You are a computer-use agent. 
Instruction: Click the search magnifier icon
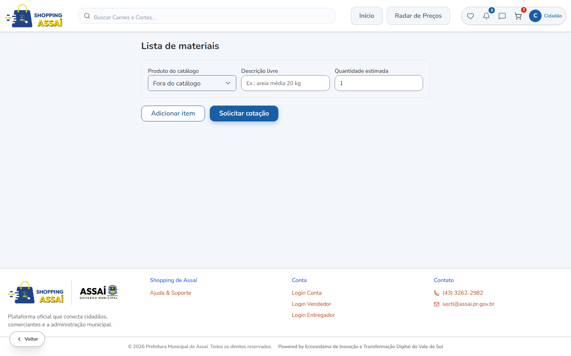click(87, 16)
